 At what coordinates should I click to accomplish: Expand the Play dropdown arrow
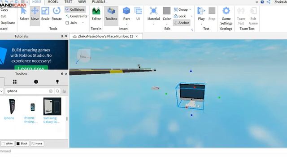coord(201,24)
